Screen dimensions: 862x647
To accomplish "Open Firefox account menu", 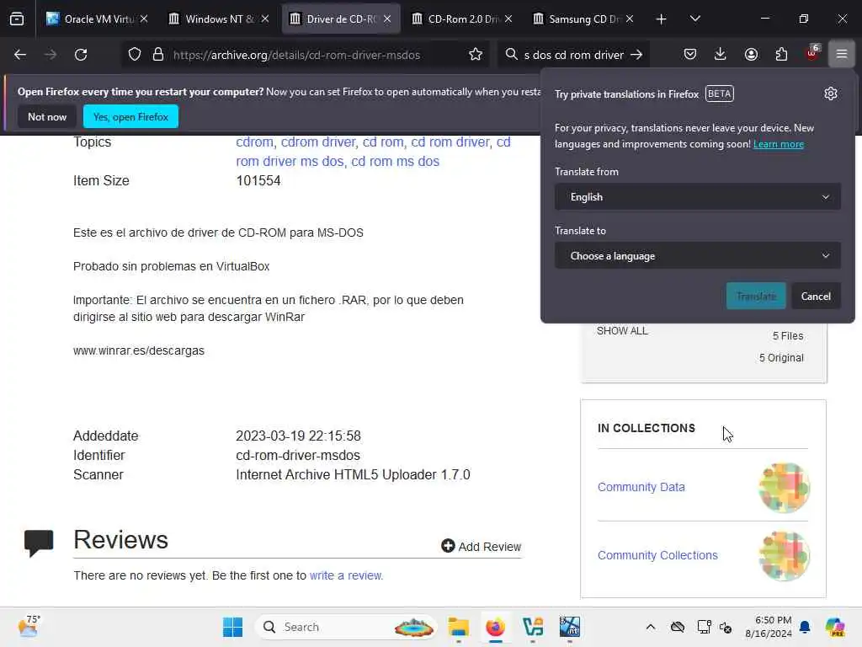I will pyautogui.click(x=751, y=54).
